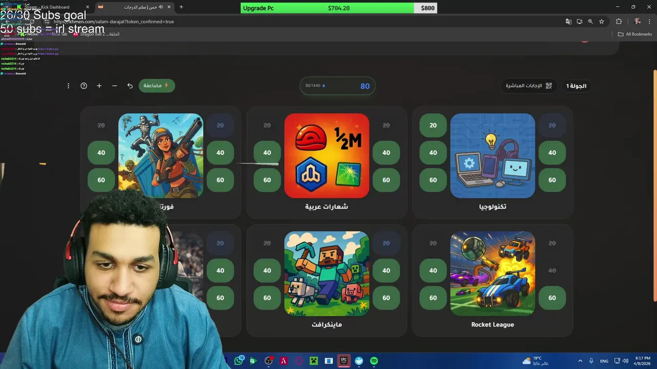Pick the green 20-point question of تكنولوجيا
This screenshot has height=369, width=657.
tap(433, 125)
